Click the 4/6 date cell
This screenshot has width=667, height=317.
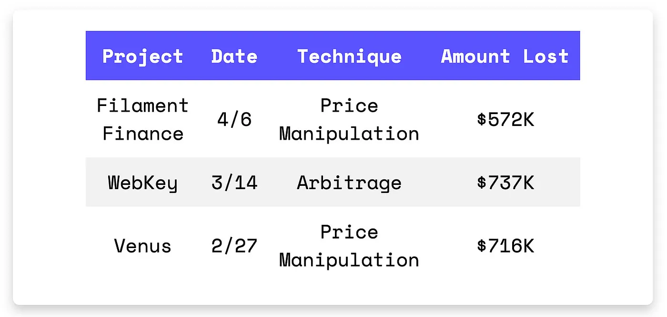coord(234,119)
